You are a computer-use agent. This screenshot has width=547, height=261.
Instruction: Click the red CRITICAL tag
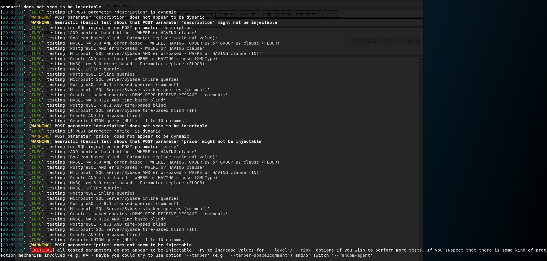pyautogui.click(x=42, y=250)
